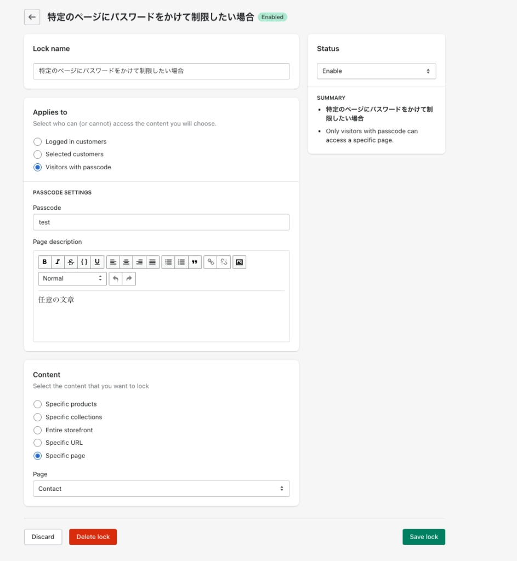Insert a link using the link icon

211,262
